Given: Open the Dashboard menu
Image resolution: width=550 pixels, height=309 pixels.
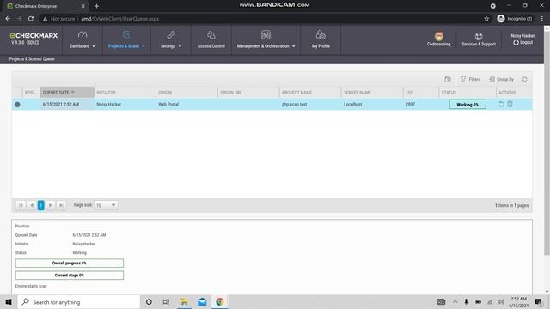Looking at the screenshot, I should [x=82, y=40].
